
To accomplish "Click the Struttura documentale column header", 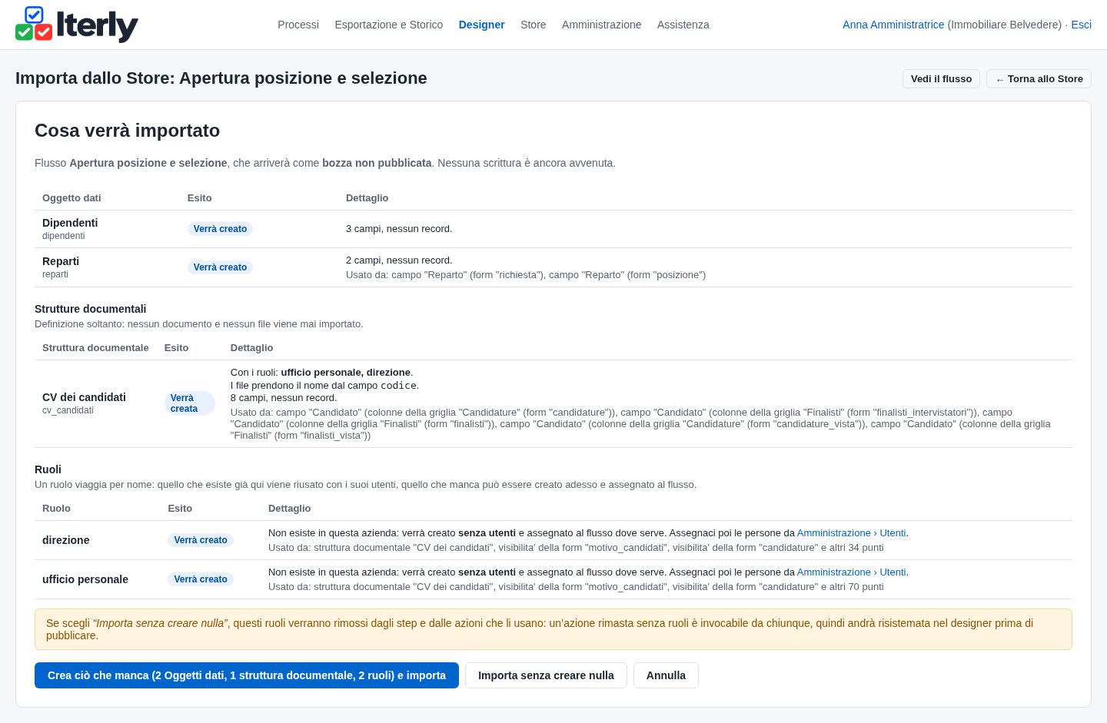I will point(95,348).
